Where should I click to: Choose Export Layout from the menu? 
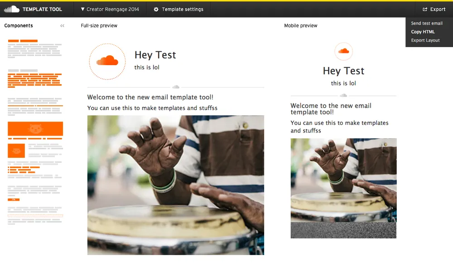click(425, 41)
